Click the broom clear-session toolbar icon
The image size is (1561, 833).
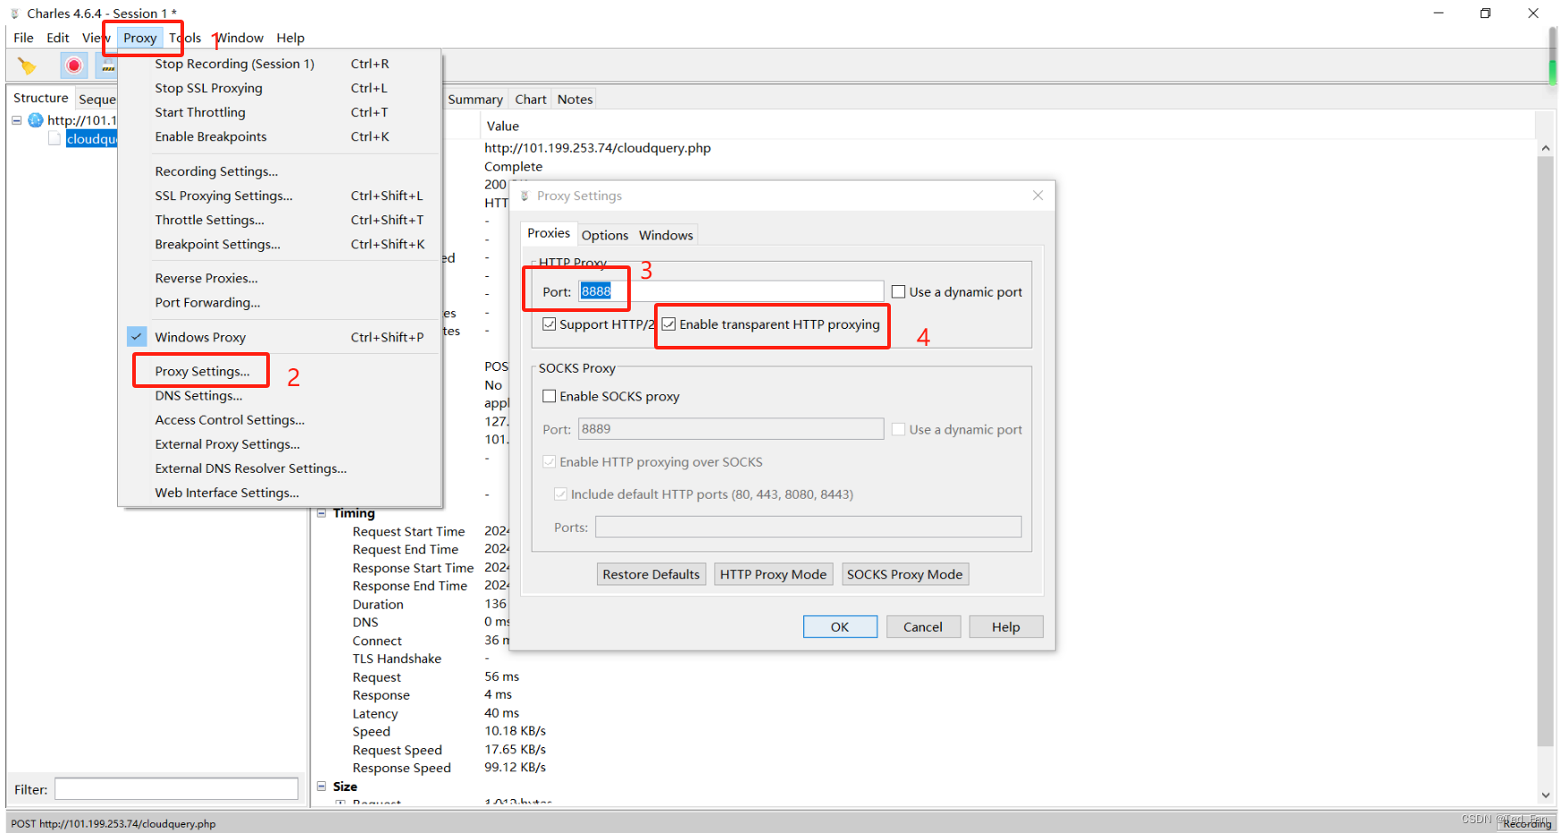(x=27, y=66)
